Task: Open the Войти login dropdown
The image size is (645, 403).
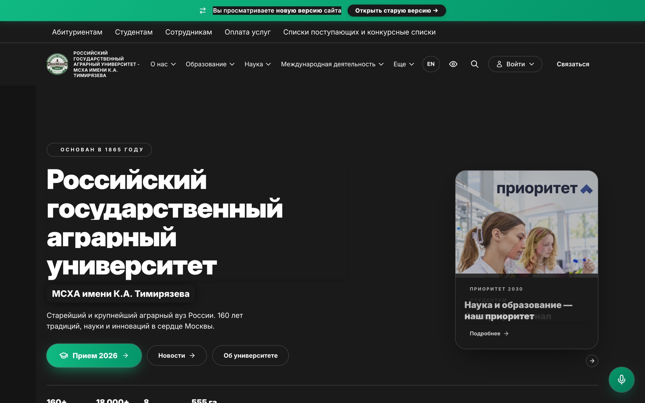Action: 515,64
